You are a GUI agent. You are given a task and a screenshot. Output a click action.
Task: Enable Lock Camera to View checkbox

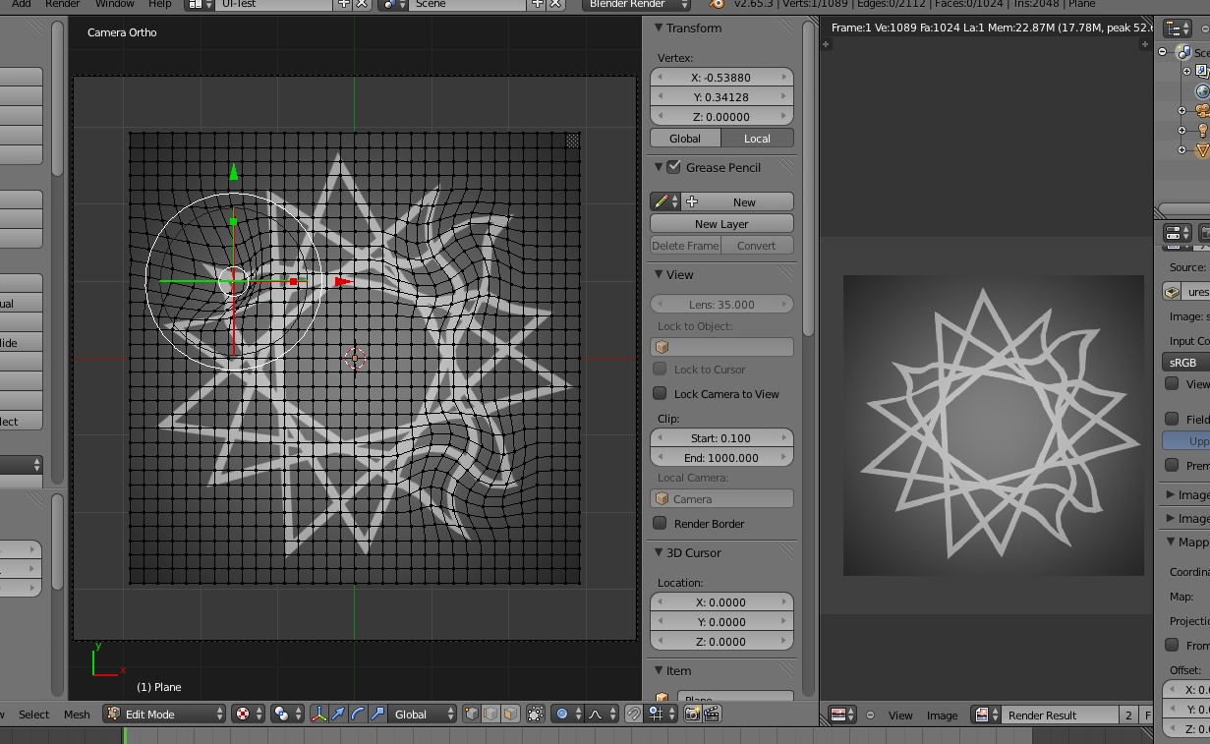tap(660, 393)
